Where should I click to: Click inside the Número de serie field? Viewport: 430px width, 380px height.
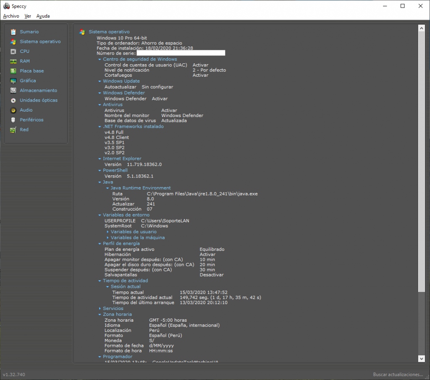click(x=181, y=53)
